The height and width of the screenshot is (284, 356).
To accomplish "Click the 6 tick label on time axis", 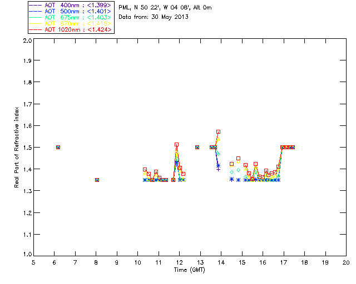I will coord(55,262).
